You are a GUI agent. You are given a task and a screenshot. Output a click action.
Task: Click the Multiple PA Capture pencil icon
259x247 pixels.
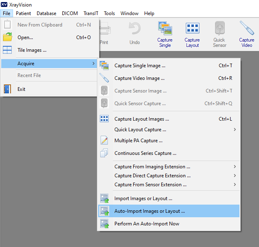coord(104,140)
